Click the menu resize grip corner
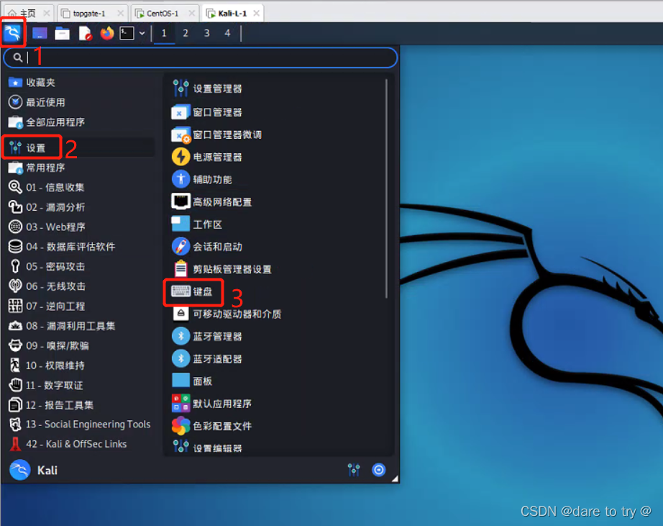663x526 pixels. (395, 479)
